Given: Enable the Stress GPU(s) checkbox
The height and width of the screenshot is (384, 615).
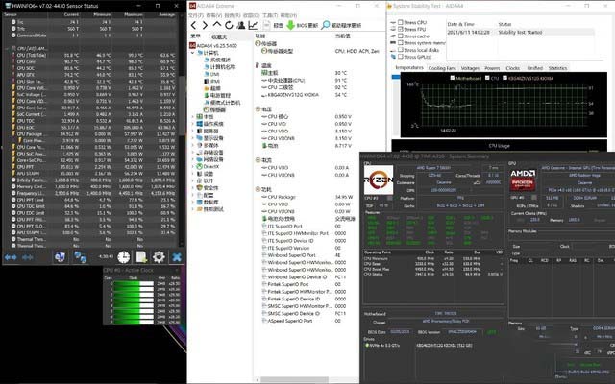Looking at the screenshot, I should tap(400, 57).
